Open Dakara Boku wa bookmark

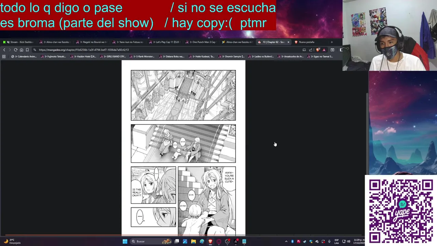(172, 57)
